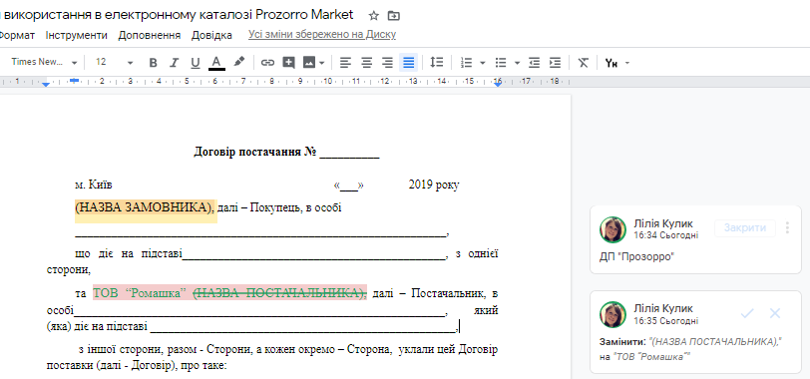Move document using the folder icon
Screen dimensions: 810x379
tap(394, 16)
